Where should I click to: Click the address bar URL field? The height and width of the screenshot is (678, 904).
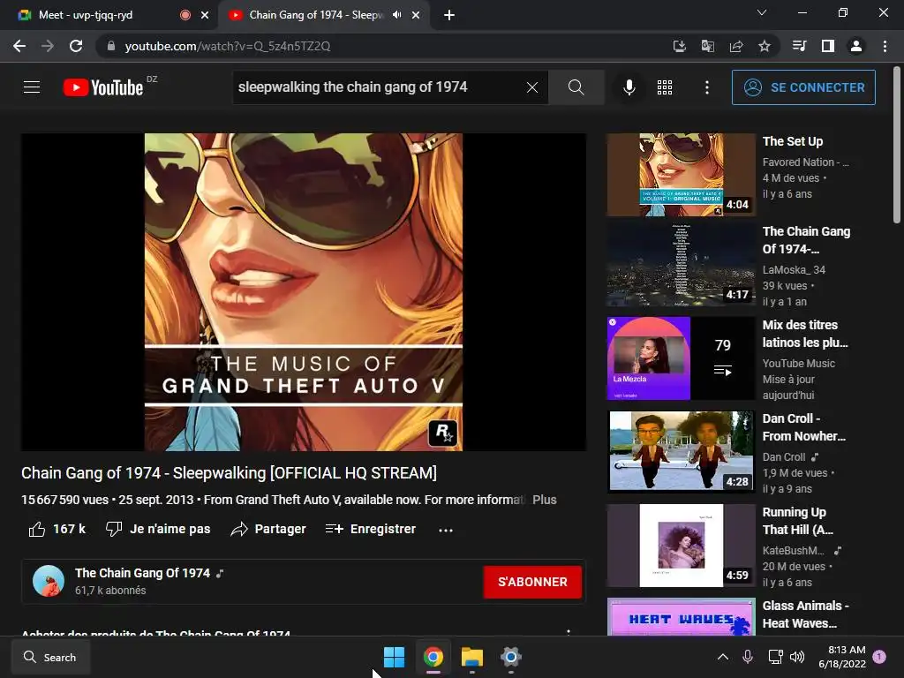380,46
